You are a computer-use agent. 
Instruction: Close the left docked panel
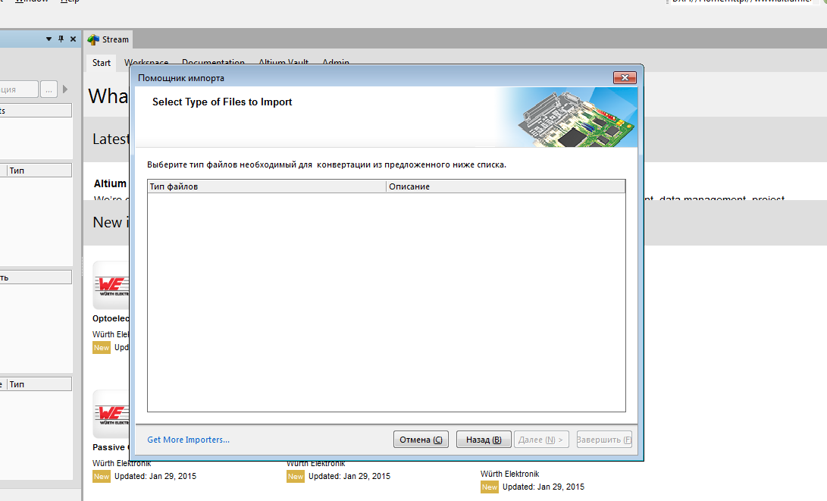[73, 39]
